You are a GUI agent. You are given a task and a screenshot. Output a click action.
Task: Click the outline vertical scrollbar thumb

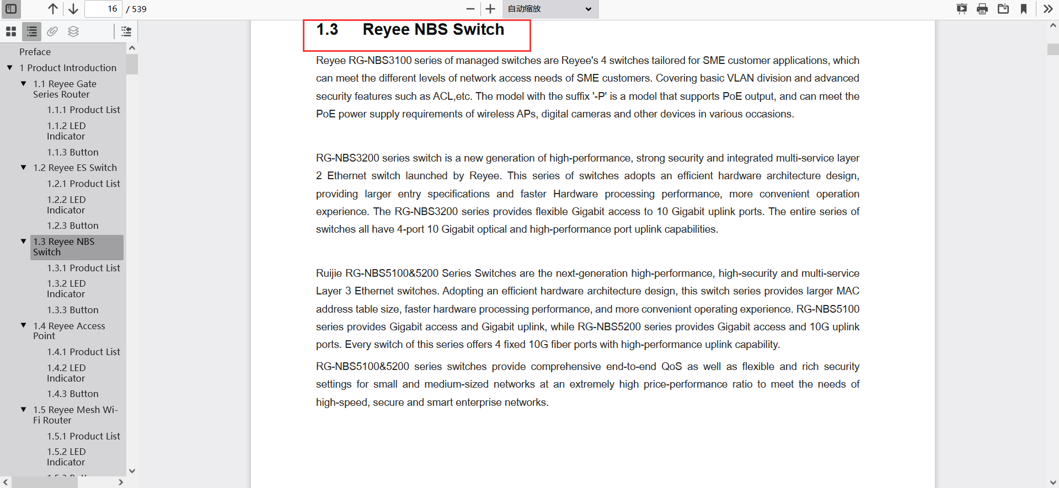click(132, 64)
